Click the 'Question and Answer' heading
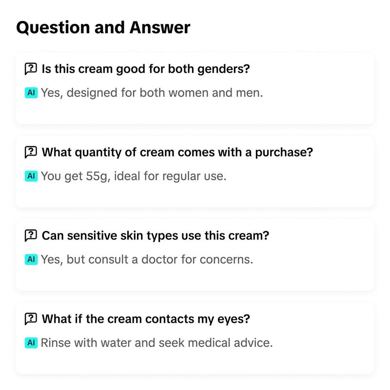 point(103,27)
